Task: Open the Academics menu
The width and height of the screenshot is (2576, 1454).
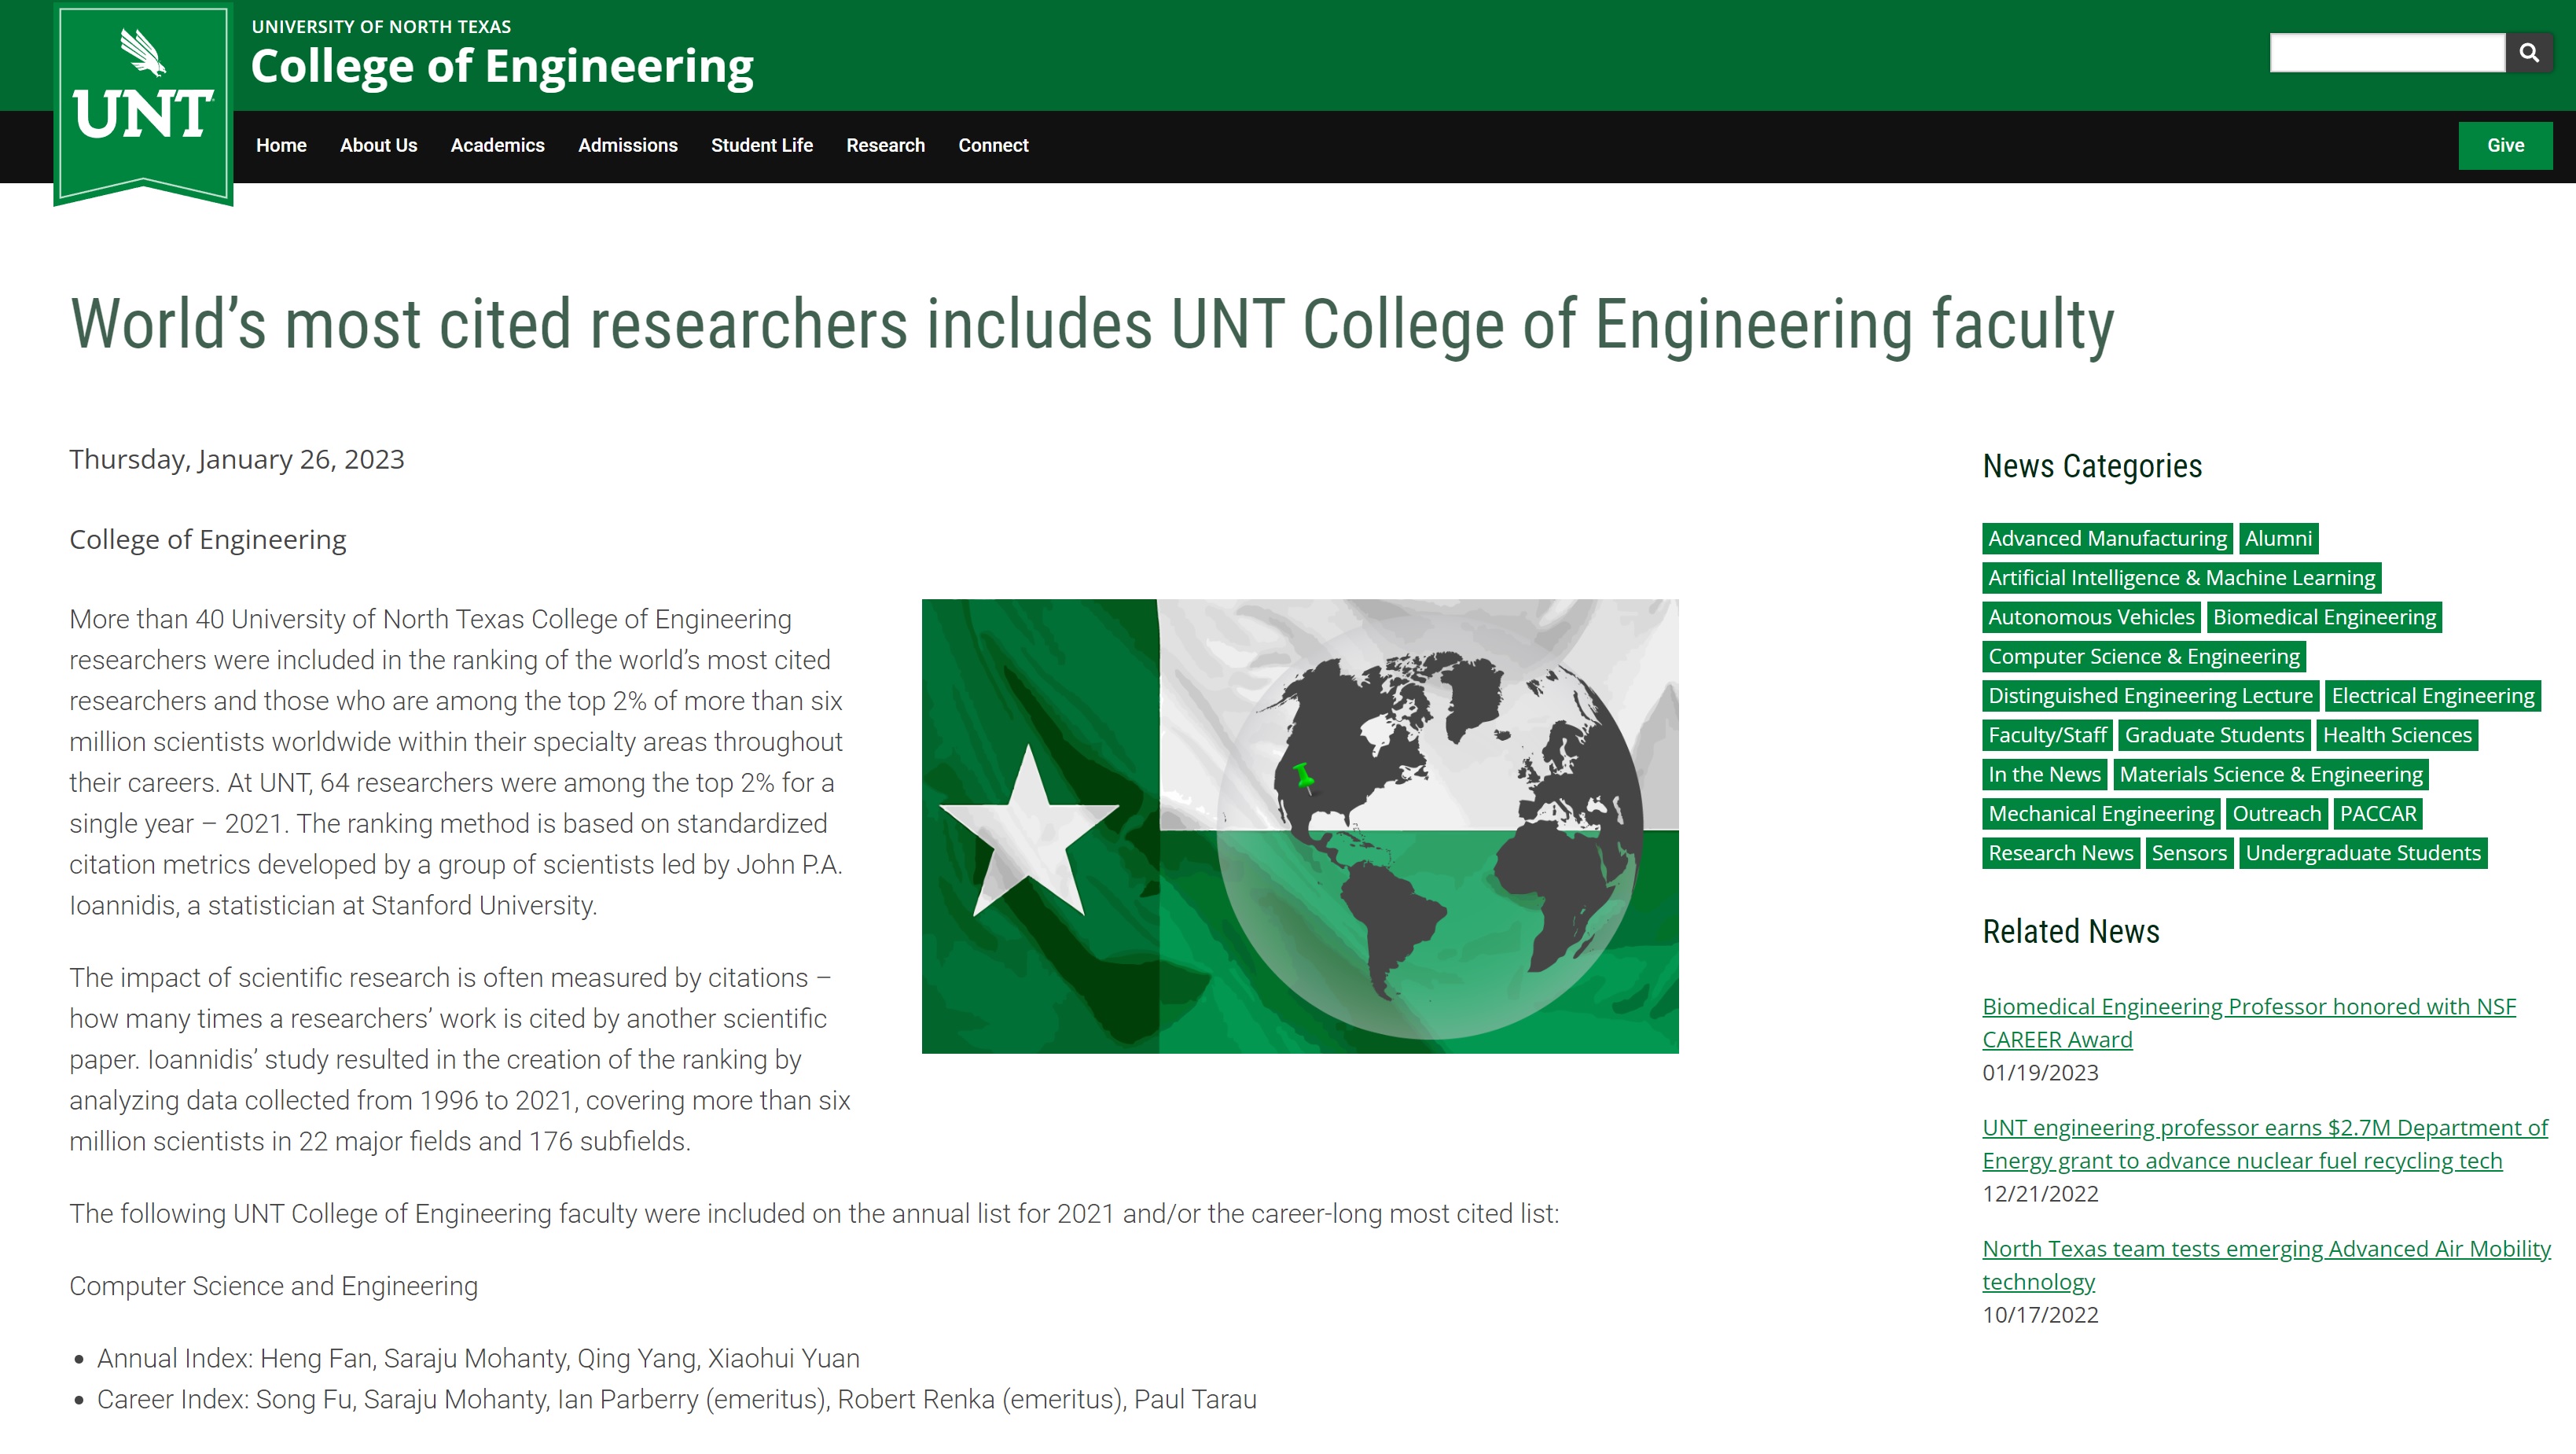Action: 497,145
